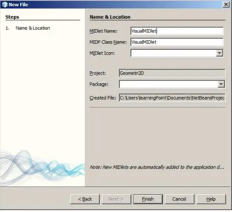Click the note about new MIDlets being added
The image size is (232, 212).
point(157,167)
